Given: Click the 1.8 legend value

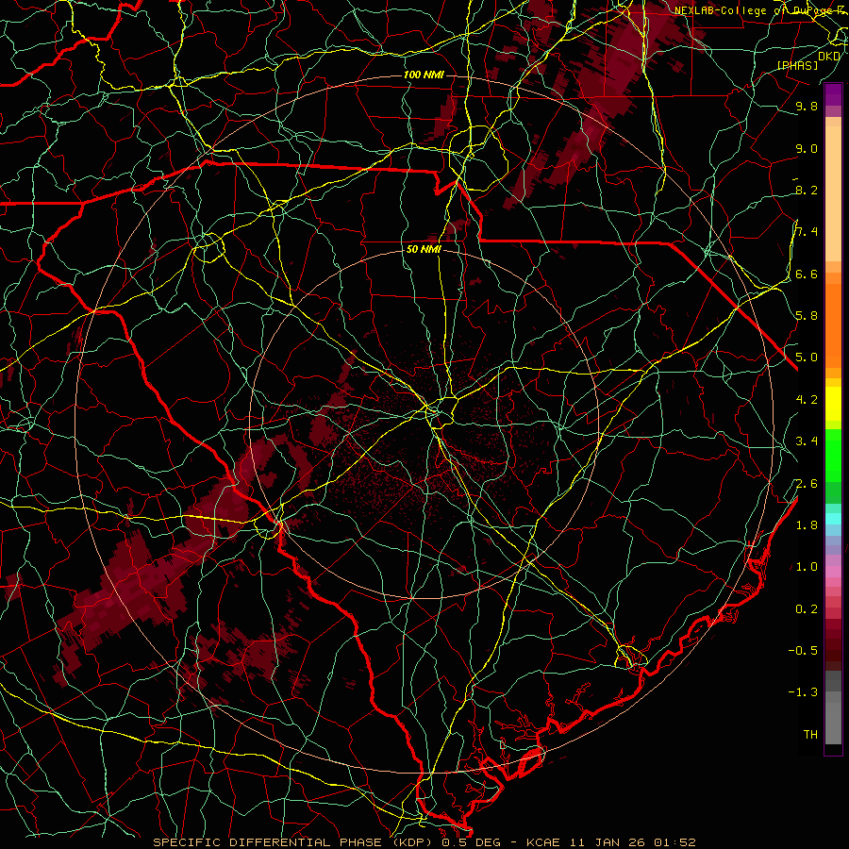Looking at the screenshot, I should 807,525.
